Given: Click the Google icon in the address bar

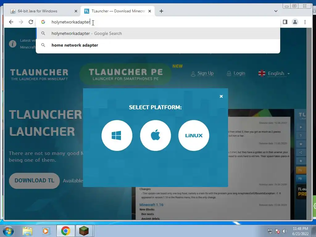Looking at the screenshot, I should tap(43, 22).
